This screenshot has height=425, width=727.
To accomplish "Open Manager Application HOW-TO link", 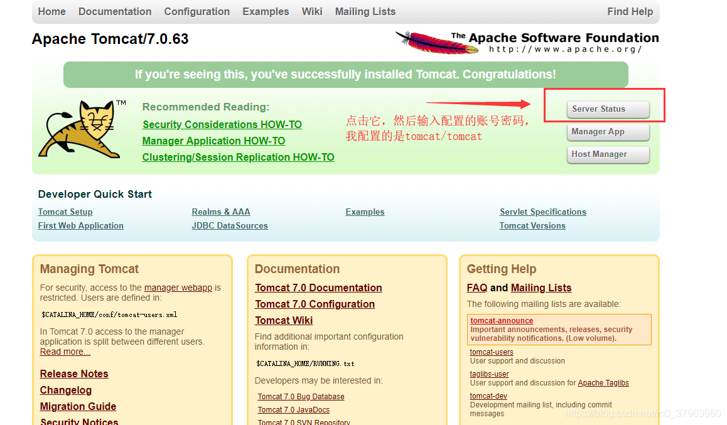I will (213, 141).
